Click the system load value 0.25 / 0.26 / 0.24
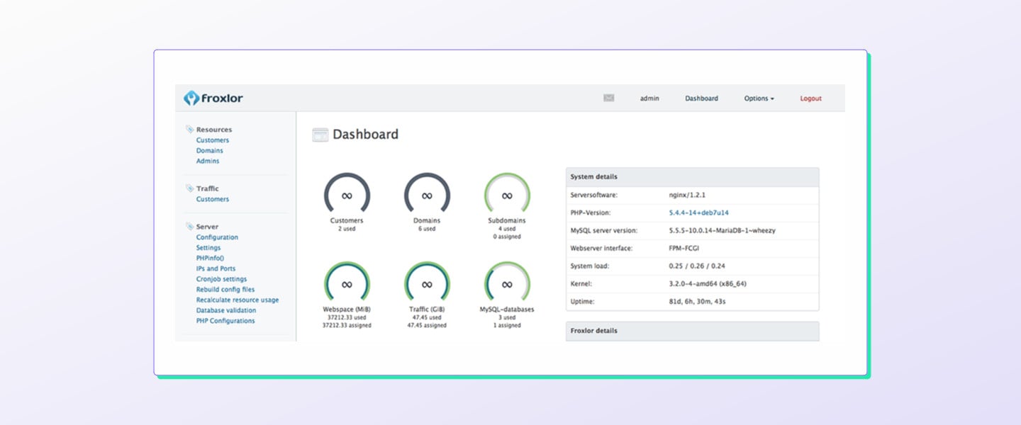 697,266
